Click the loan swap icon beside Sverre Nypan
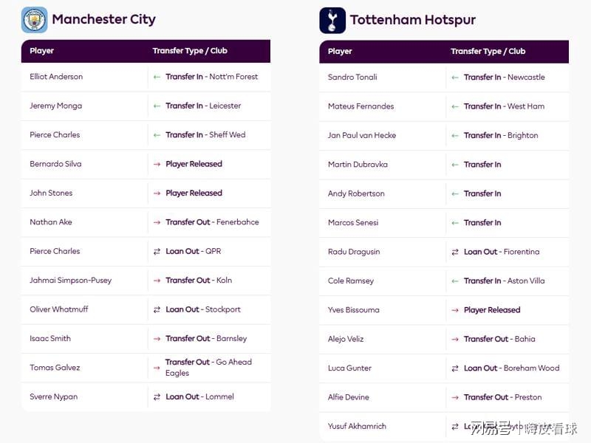This screenshot has width=591, height=443. click(157, 397)
